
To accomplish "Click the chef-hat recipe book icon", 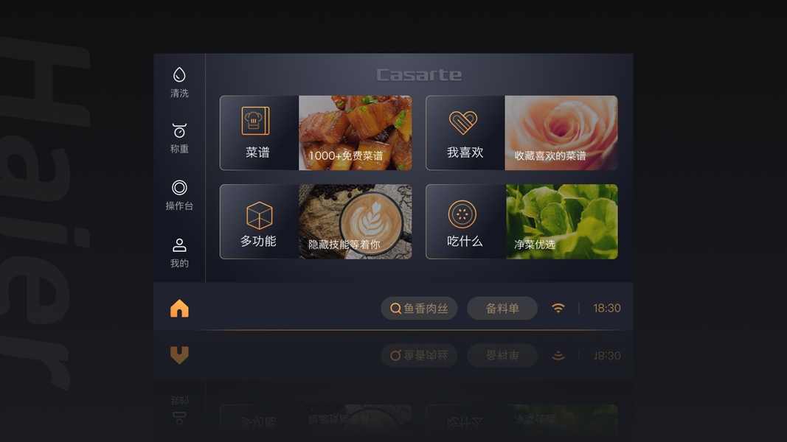I will click(255, 121).
